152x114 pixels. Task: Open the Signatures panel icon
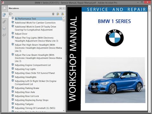[4, 35]
